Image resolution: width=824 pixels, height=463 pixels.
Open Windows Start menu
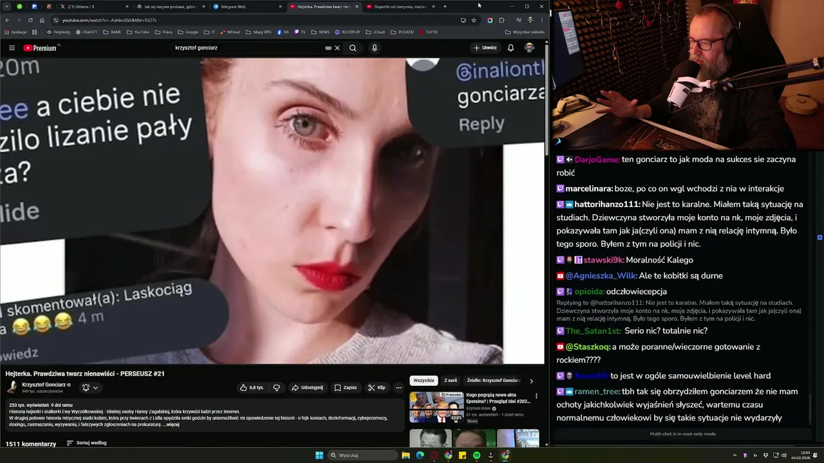pos(319,455)
